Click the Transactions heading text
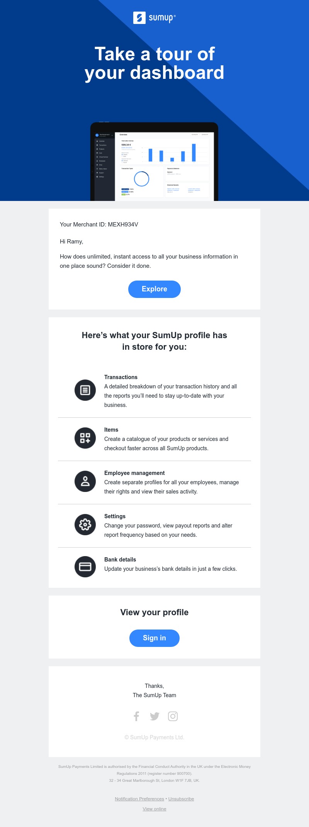This screenshot has width=309, height=827. point(121,377)
